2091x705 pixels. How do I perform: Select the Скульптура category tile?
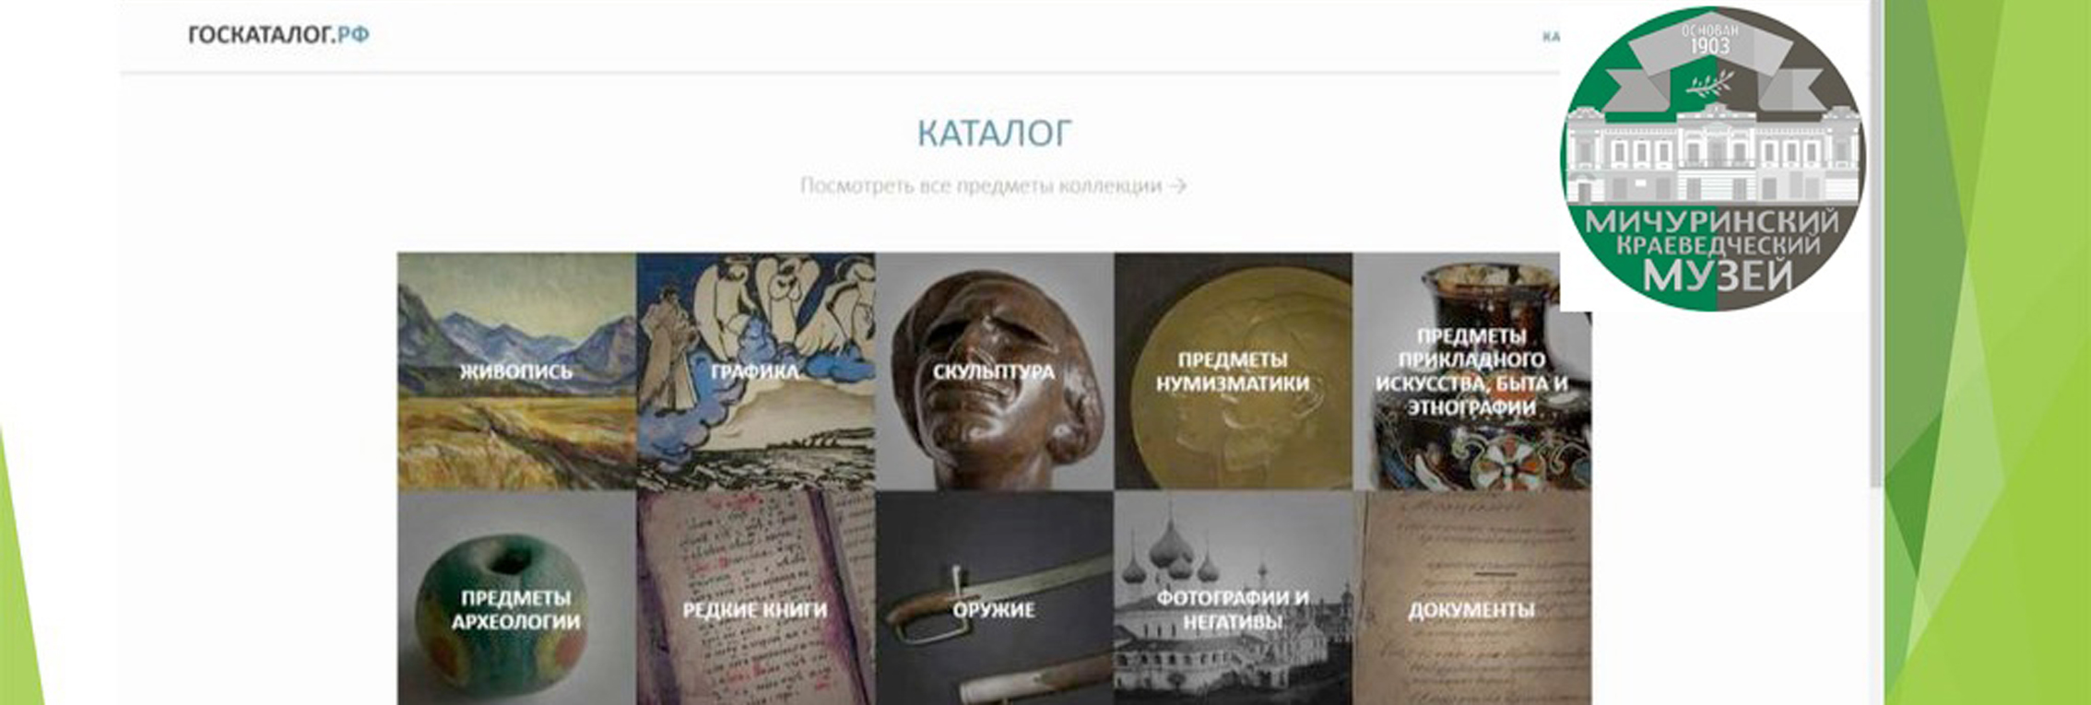(994, 371)
